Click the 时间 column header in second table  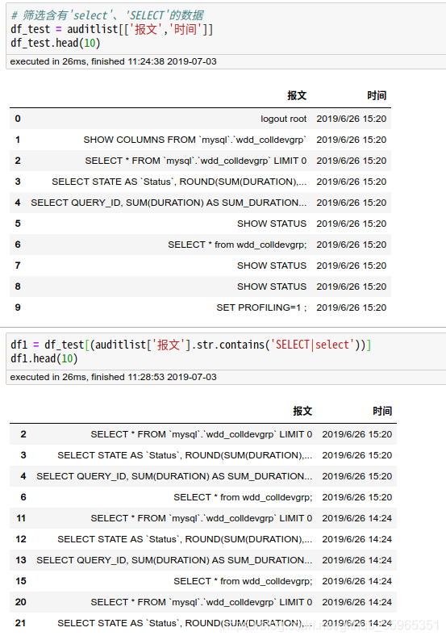click(x=382, y=411)
